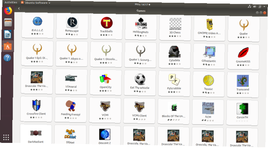This screenshot has width=268, height=148.
Task: Select the Tennix! tennis ball icon
Action: 209,80
